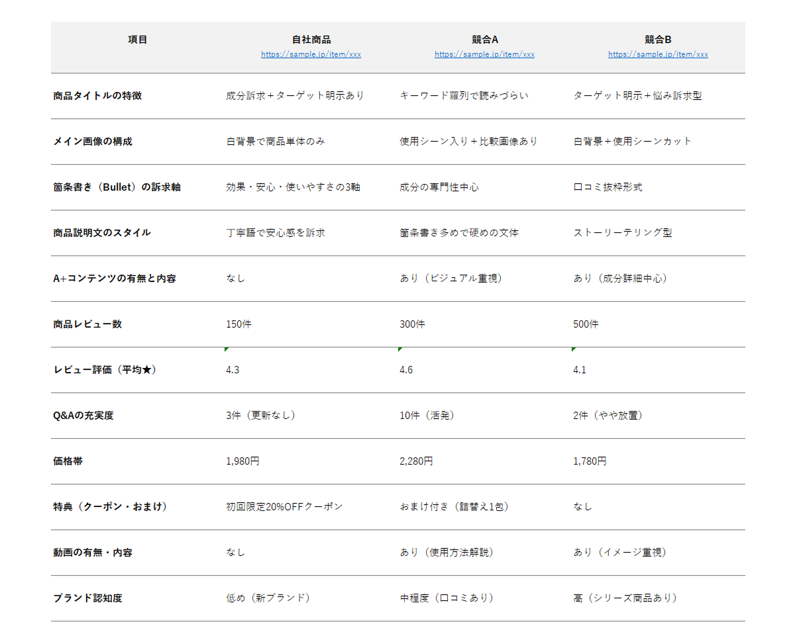Click cell 10件（活発）
The image size is (795, 642).
click(x=428, y=416)
